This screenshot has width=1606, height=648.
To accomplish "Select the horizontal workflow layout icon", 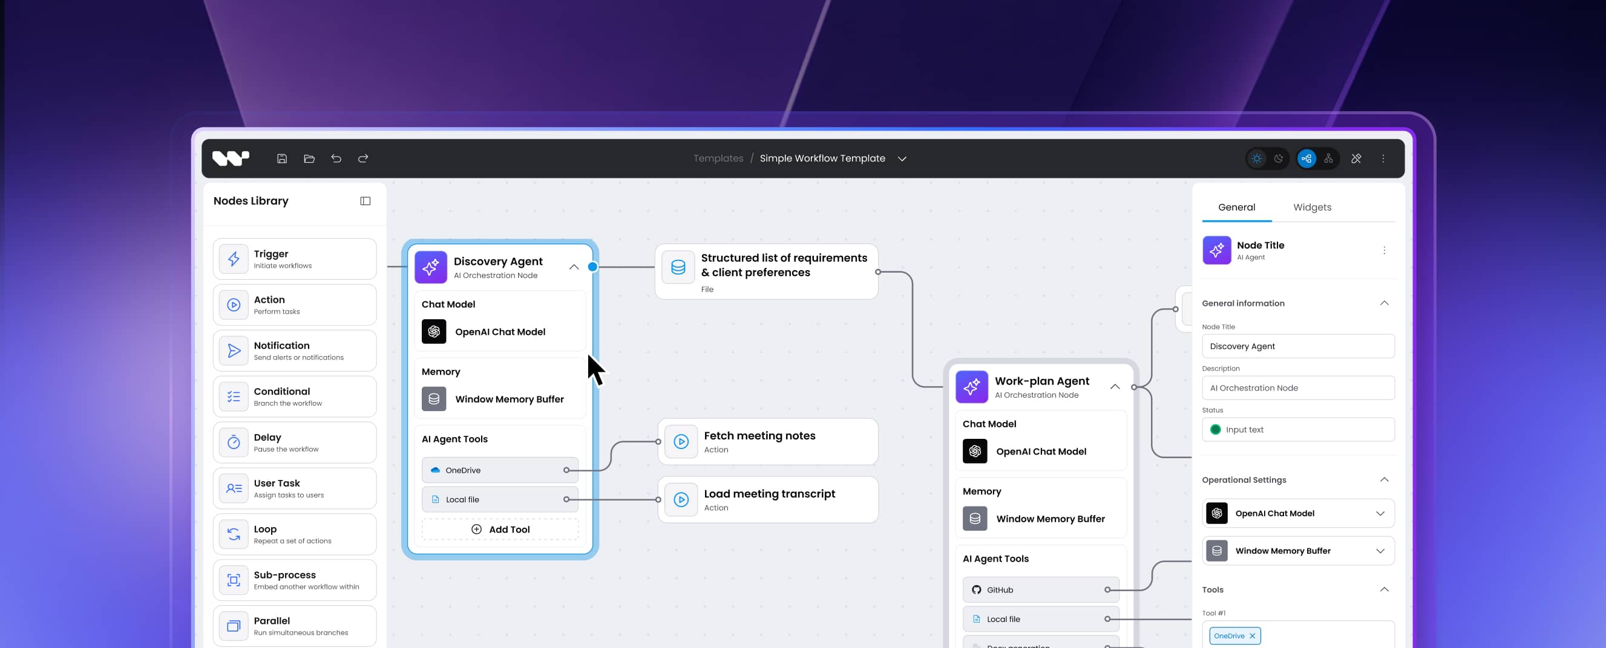I will [1306, 158].
